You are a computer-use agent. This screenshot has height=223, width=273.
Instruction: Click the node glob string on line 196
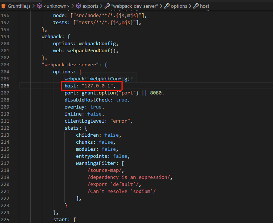[107, 16]
